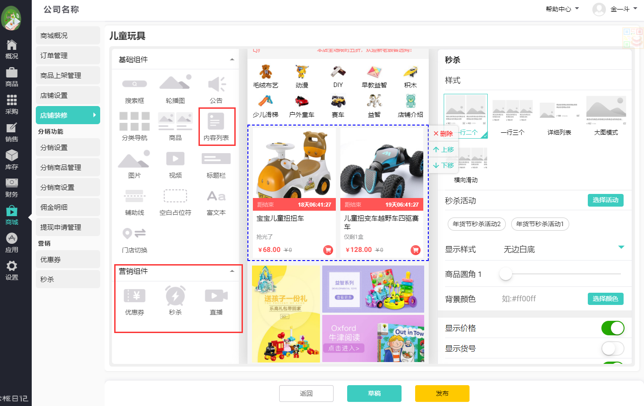Click the 商品圆角 slider handle

coord(505,274)
